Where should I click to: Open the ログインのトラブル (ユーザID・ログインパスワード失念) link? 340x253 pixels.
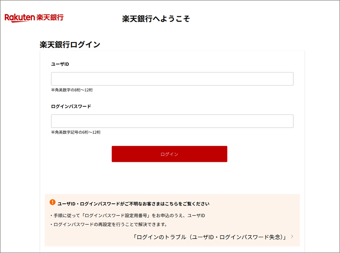210,237
